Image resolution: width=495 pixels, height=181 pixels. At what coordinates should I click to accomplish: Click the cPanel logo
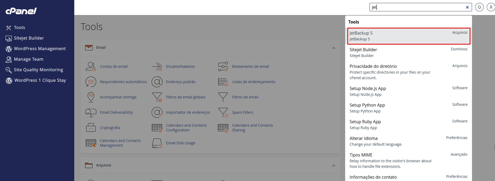(21, 11)
